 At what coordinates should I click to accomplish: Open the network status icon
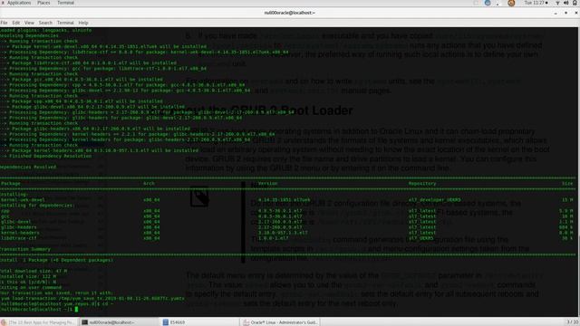557,3
